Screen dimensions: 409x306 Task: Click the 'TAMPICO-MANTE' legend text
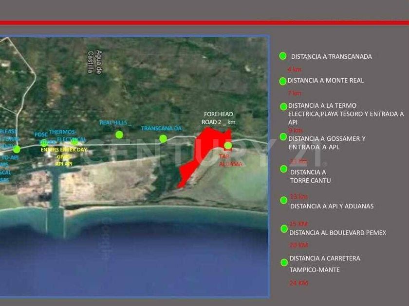point(315,270)
